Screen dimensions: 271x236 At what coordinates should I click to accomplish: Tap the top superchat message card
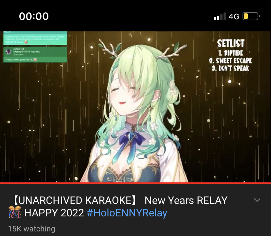coord(35,38)
